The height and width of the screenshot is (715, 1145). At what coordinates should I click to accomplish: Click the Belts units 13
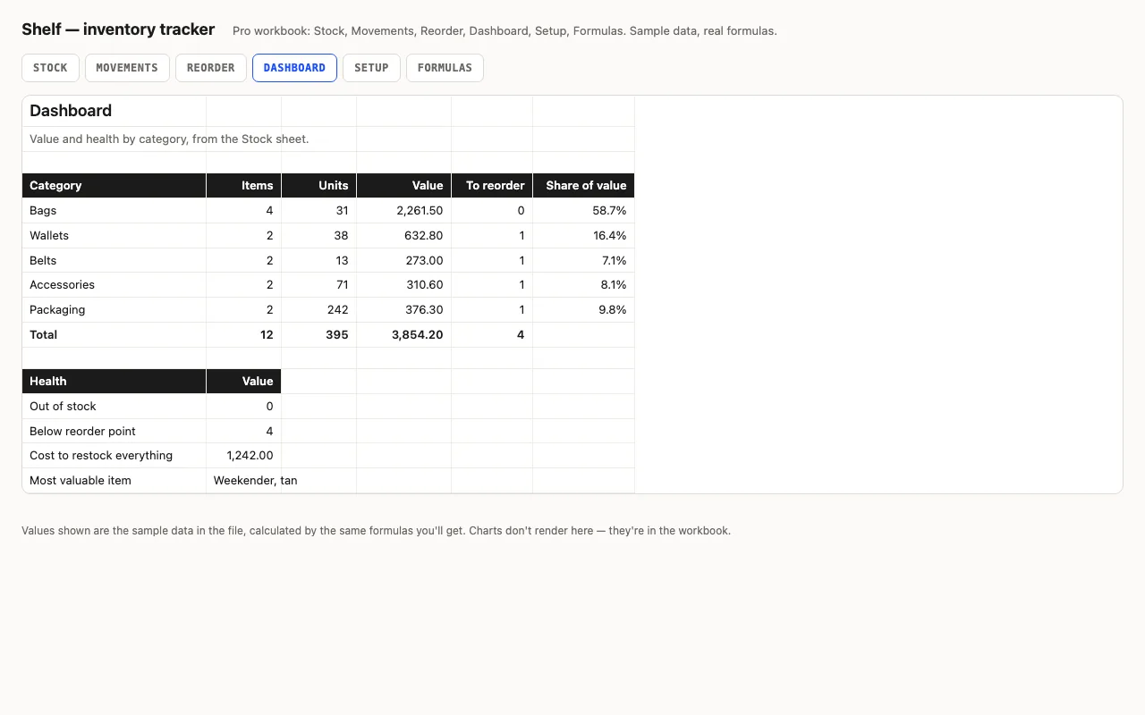tap(319, 261)
